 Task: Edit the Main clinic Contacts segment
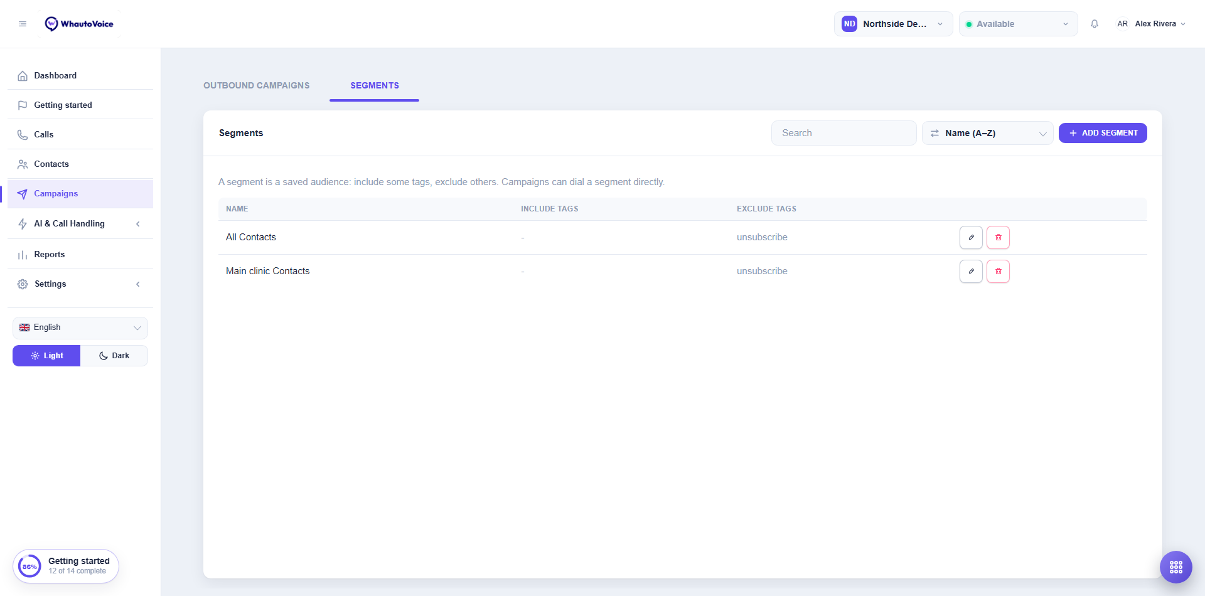coord(971,271)
